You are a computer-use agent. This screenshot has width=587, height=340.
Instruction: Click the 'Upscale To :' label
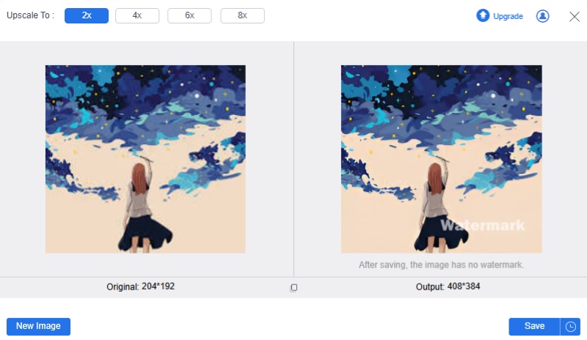pos(30,15)
